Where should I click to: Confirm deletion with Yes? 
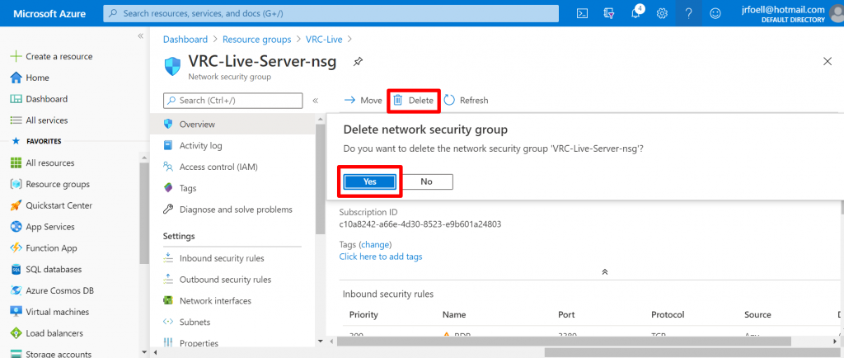pos(370,181)
